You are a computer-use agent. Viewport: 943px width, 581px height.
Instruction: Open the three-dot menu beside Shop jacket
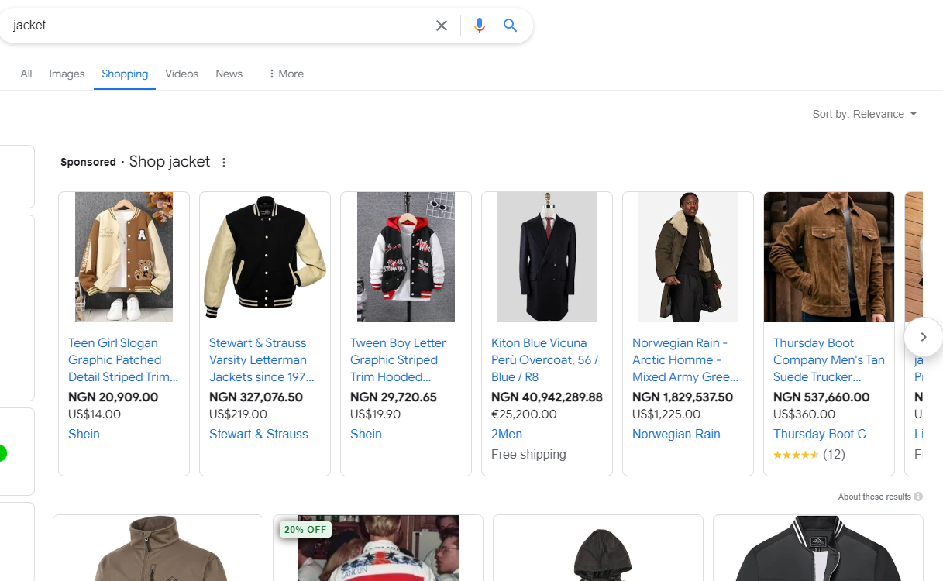pos(224,163)
